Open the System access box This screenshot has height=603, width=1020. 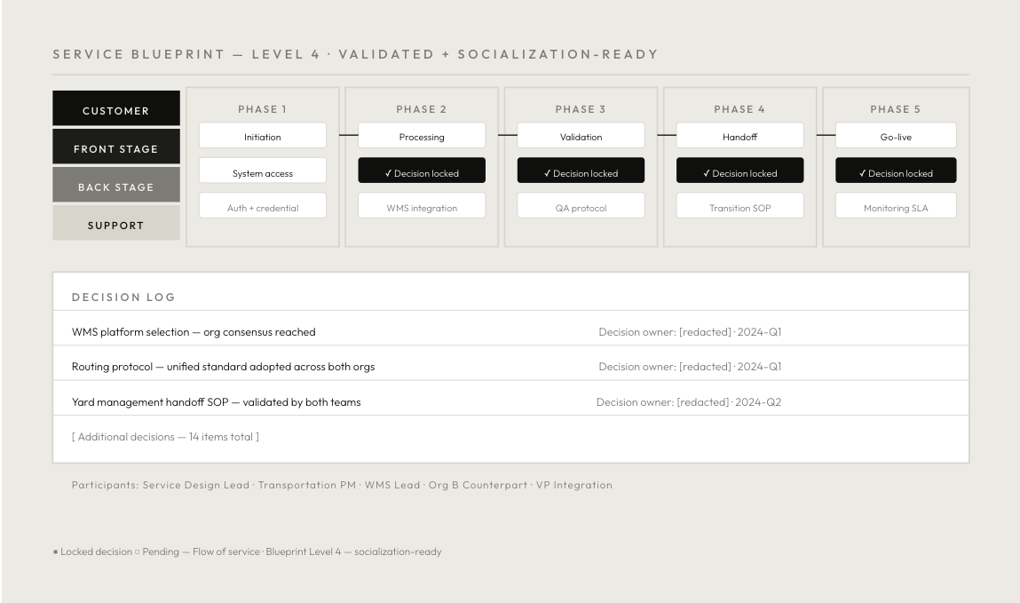click(262, 172)
